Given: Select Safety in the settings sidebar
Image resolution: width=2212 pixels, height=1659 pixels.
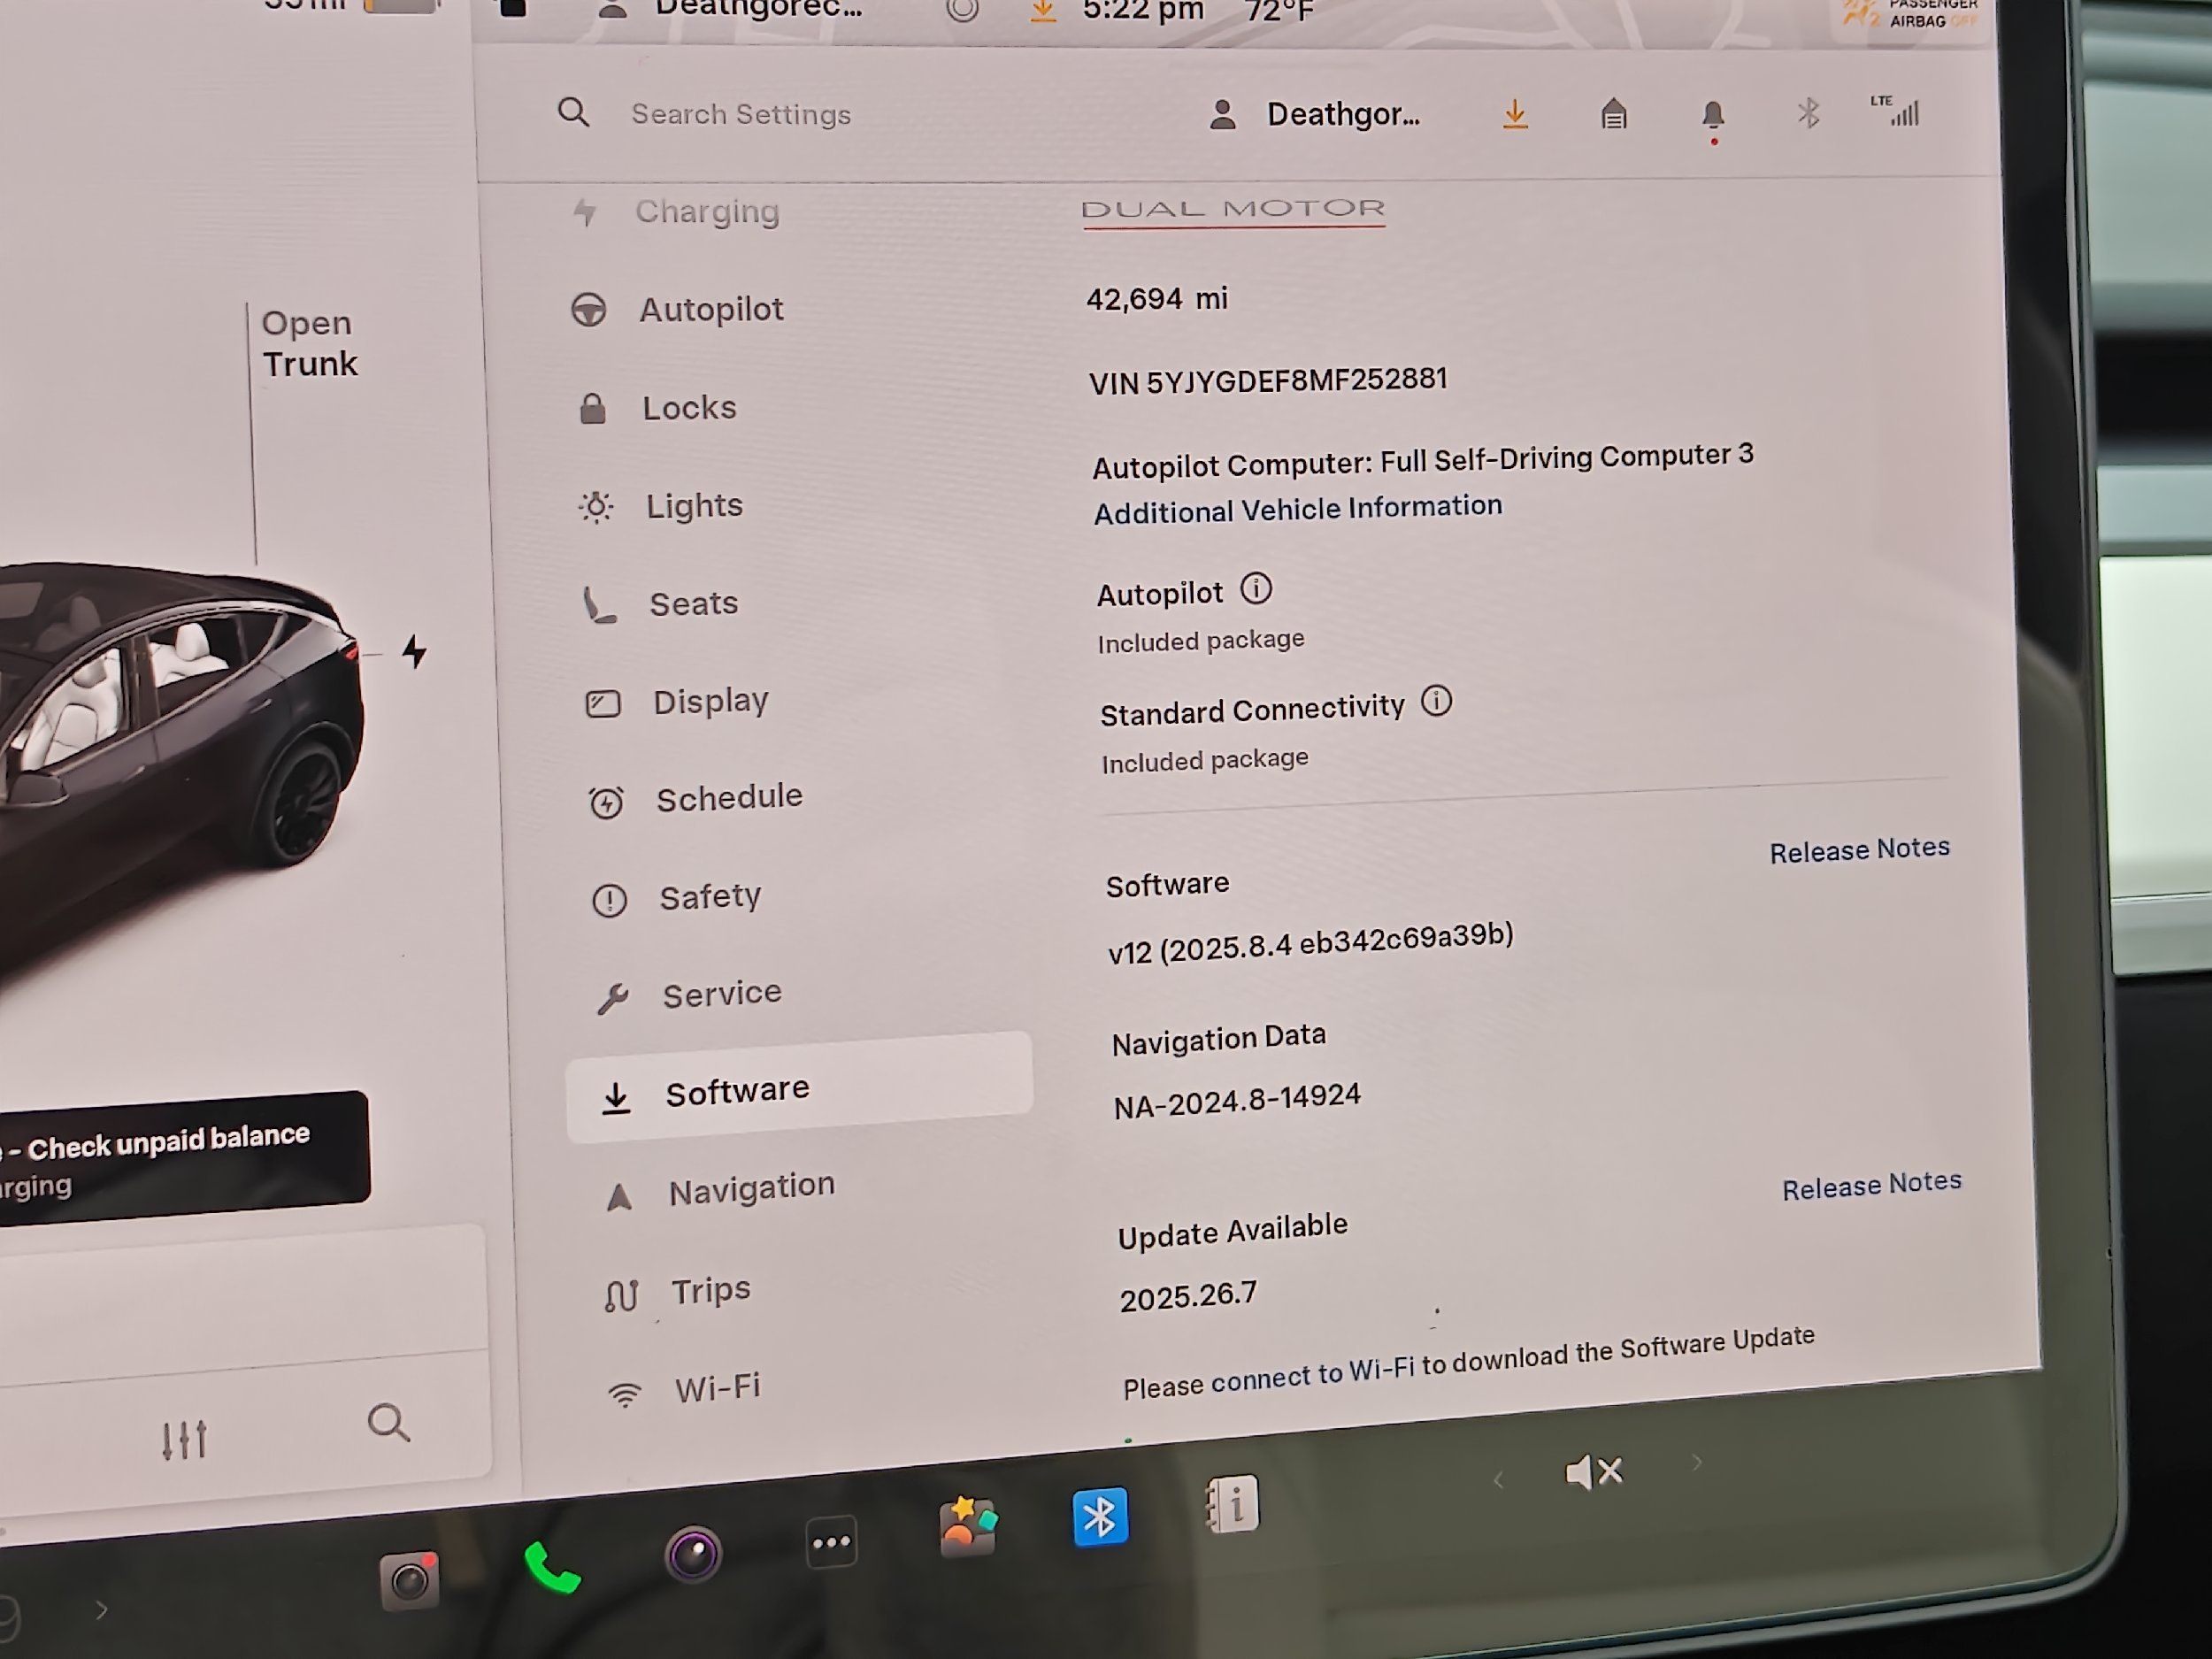Looking at the screenshot, I should pyautogui.click(x=677, y=897).
